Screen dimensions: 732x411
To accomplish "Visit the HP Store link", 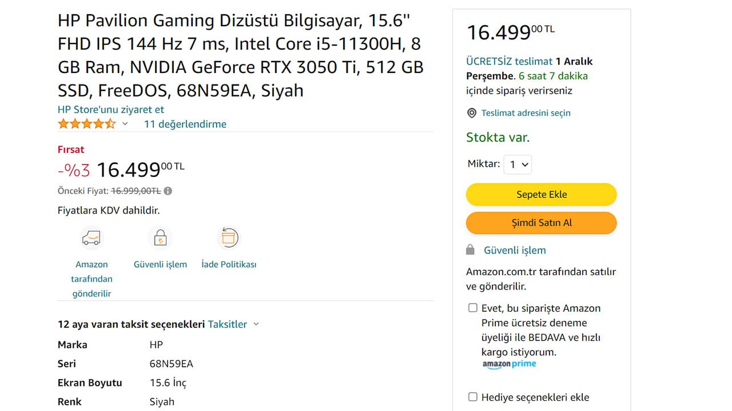I will coord(111,110).
